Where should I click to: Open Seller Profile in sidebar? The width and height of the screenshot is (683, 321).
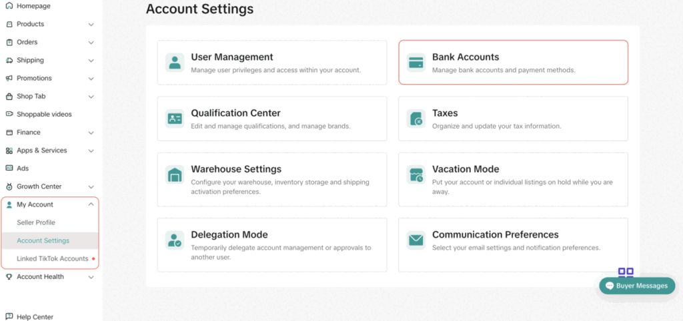click(36, 222)
